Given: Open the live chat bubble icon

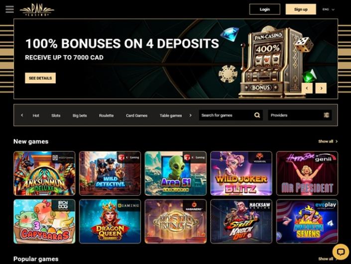Looking at the screenshot, I should pyautogui.click(x=341, y=252).
